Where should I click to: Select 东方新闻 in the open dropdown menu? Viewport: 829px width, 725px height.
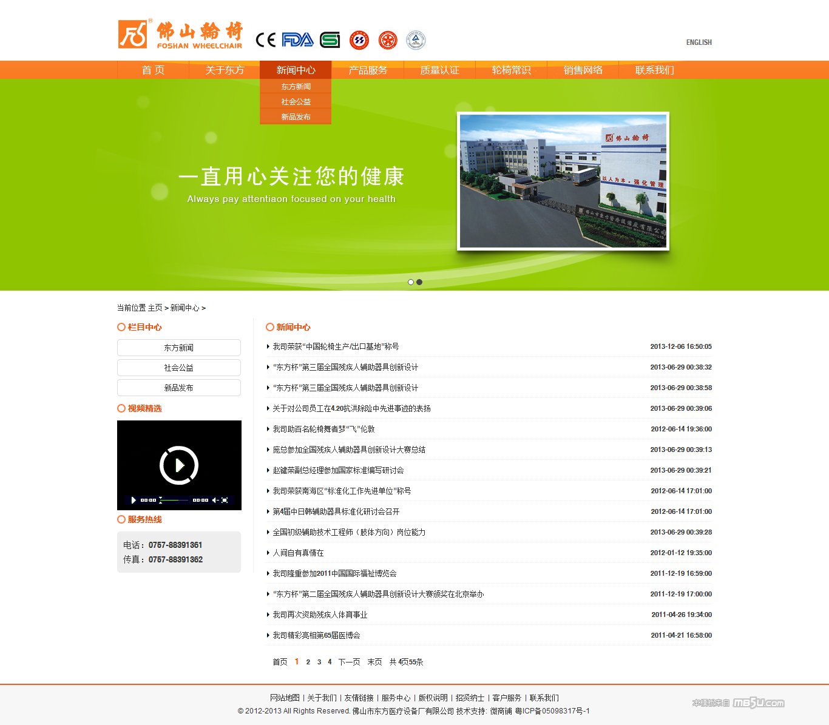pos(296,87)
